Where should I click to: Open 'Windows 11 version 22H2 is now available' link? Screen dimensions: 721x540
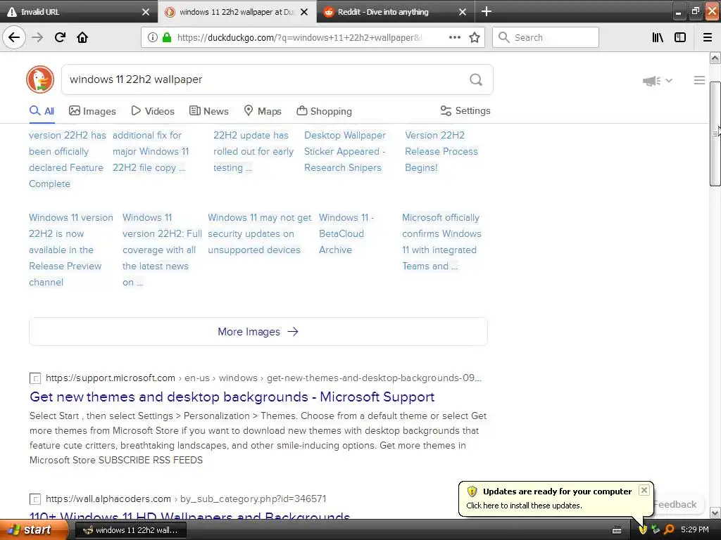pyautogui.click(x=71, y=250)
